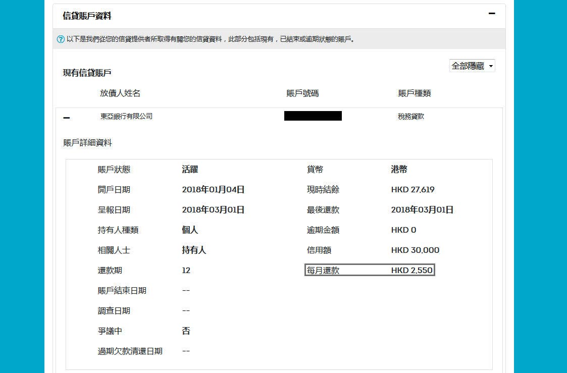Screen dimensions: 567x373
Task: Open the 全部隱藏 dropdown
Action: (x=472, y=66)
